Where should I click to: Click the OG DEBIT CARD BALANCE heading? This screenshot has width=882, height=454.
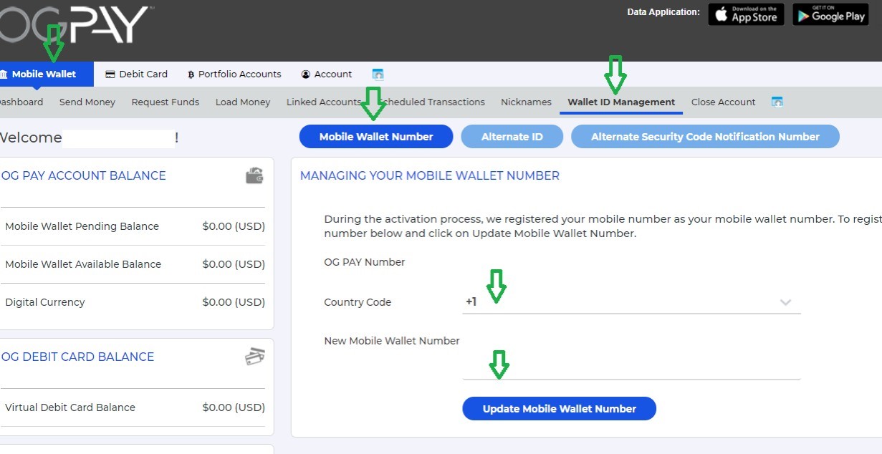pyautogui.click(x=77, y=357)
